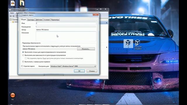Toggle the Скрытая задача checkbox
Image resolution: width=187 pixels, height=105 pixels.
[22, 66]
